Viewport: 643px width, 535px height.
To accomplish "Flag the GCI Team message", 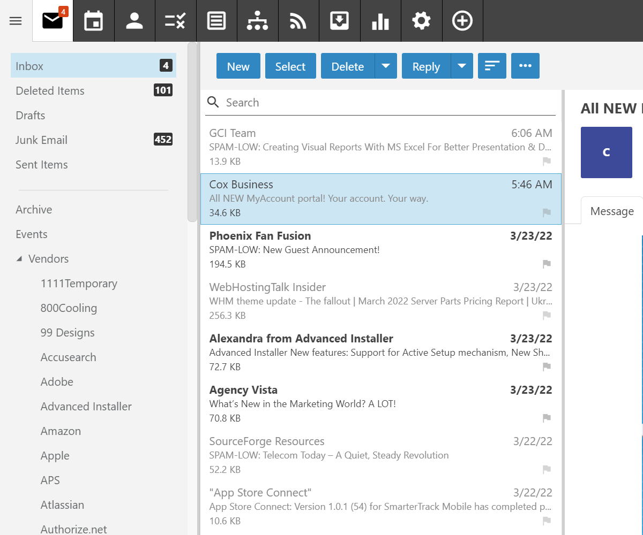I will [547, 161].
